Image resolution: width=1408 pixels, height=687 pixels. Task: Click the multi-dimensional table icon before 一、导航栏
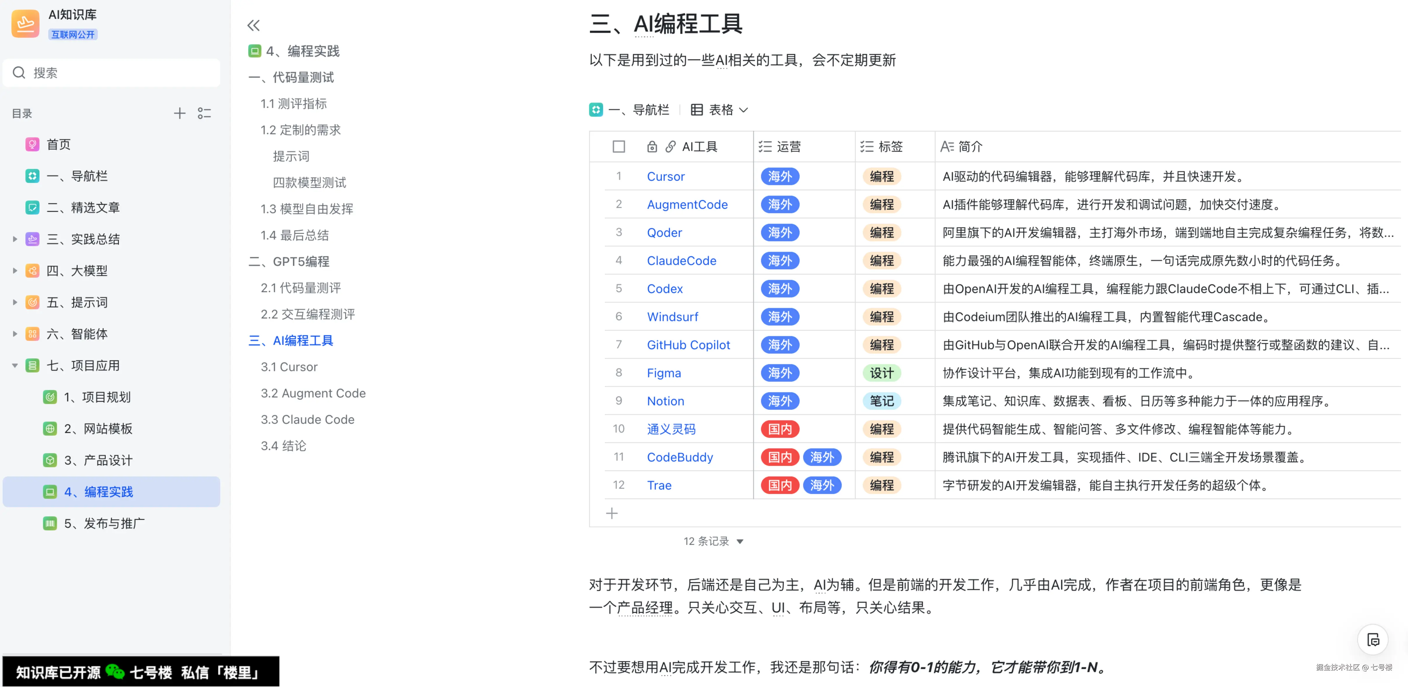point(596,110)
